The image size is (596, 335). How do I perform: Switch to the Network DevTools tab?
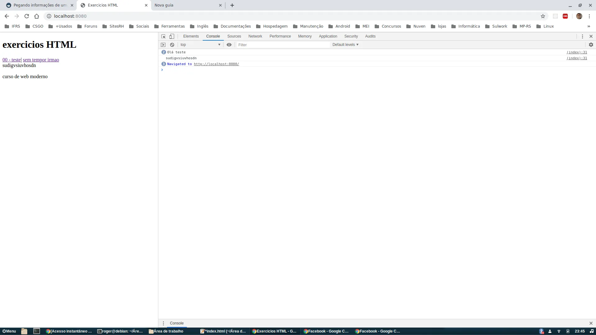point(255,36)
